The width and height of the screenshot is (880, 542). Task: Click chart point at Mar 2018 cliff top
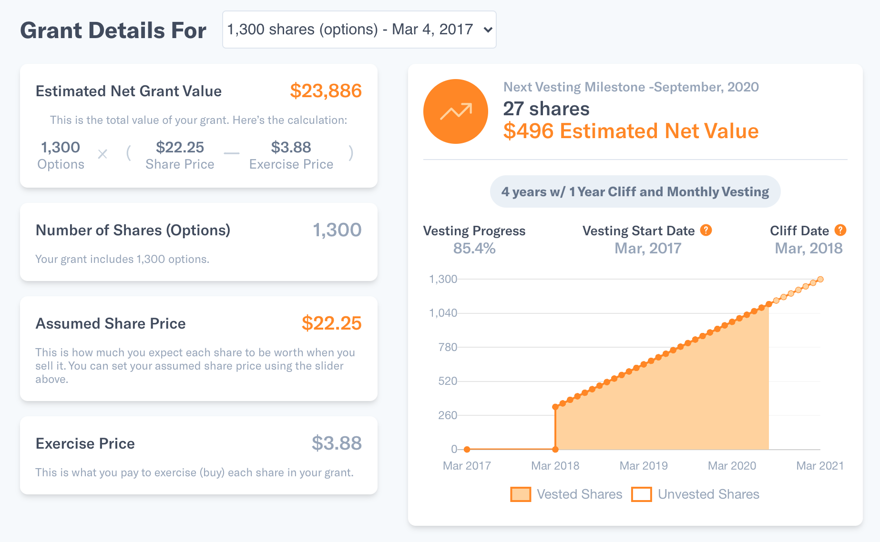tap(555, 407)
